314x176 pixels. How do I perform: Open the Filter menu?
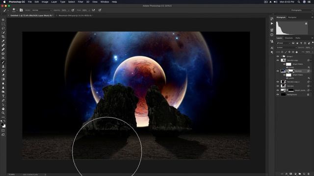tap(80, 2)
